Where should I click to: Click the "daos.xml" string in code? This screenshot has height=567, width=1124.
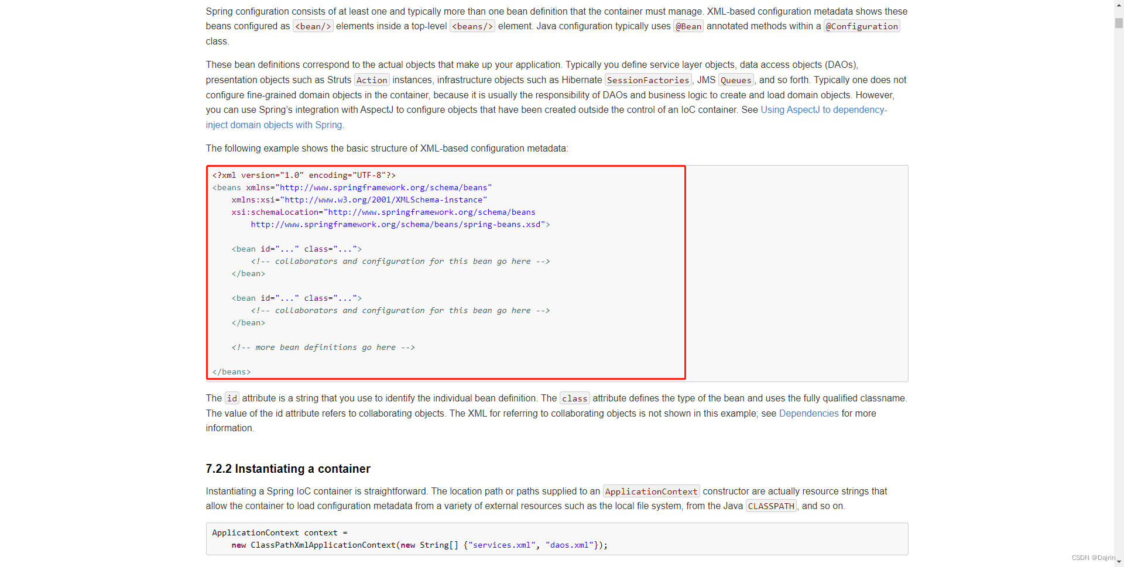(570, 545)
